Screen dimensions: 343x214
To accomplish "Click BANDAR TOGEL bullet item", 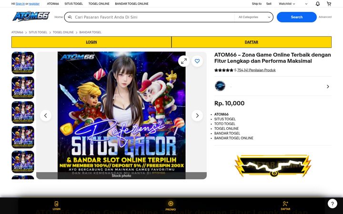I will pyautogui.click(x=227, y=134).
